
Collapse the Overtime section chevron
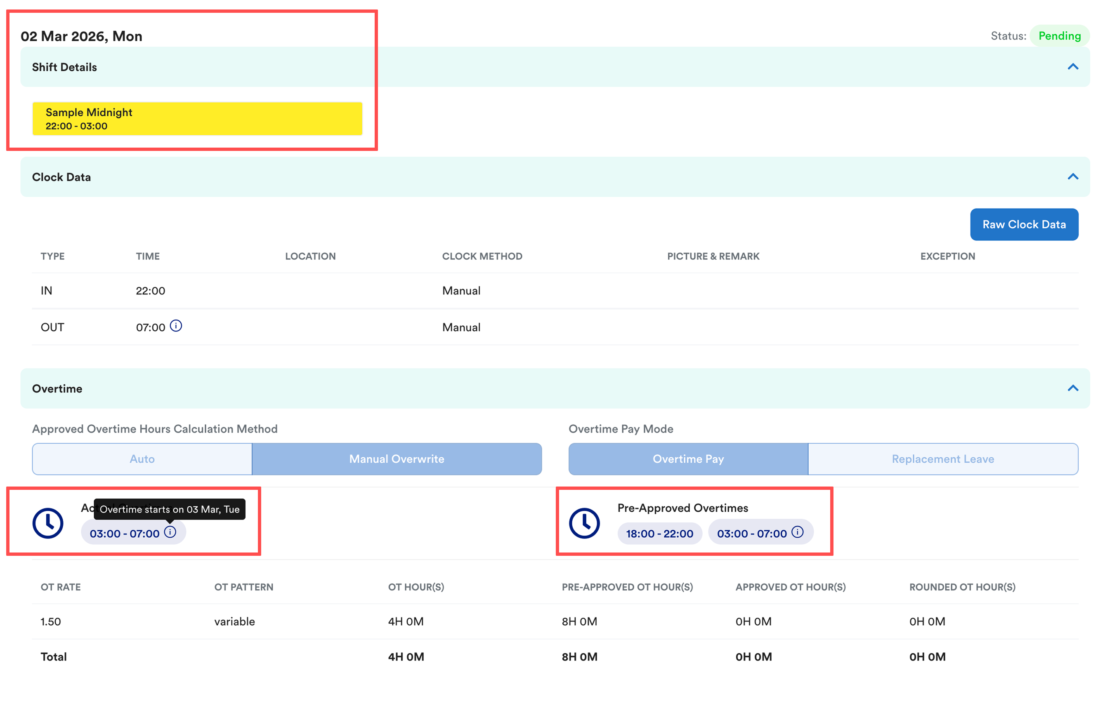click(x=1073, y=388)
